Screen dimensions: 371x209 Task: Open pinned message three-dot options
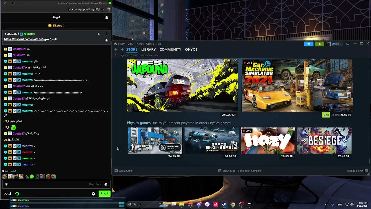(x=106, y=34)
